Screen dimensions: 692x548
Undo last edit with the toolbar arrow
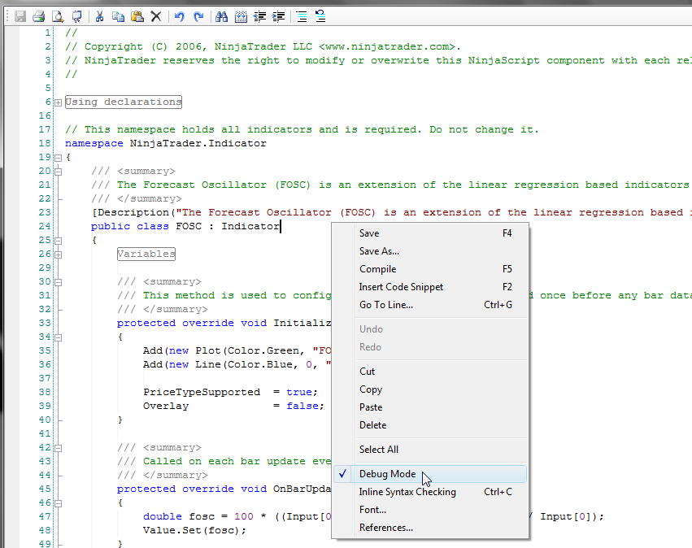pos(179,15)
